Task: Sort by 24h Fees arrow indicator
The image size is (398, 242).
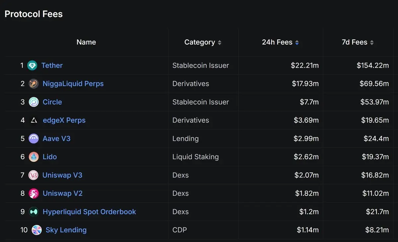Action: click(297, 42)
